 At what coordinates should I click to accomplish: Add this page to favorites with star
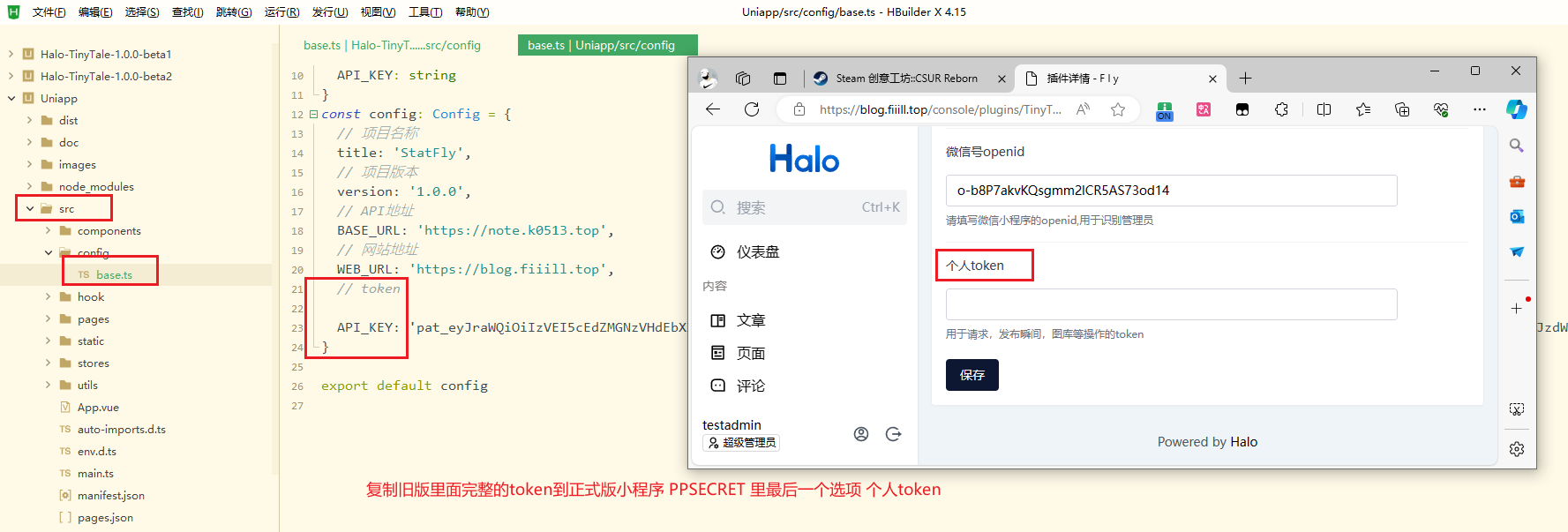tap(1118, 109)
